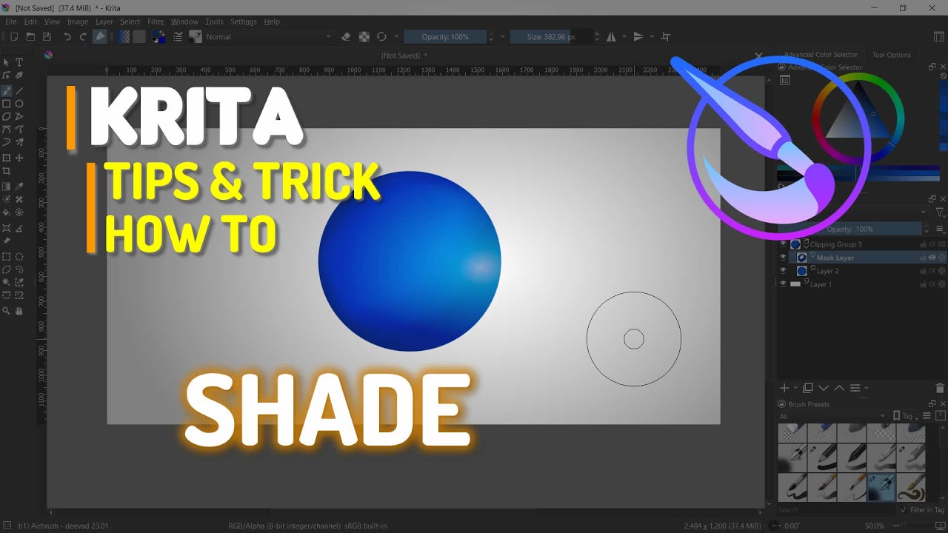Viewport: 948px width, 533px height.
Task: Move layer down with chevron icon
Action: (824, 388)
